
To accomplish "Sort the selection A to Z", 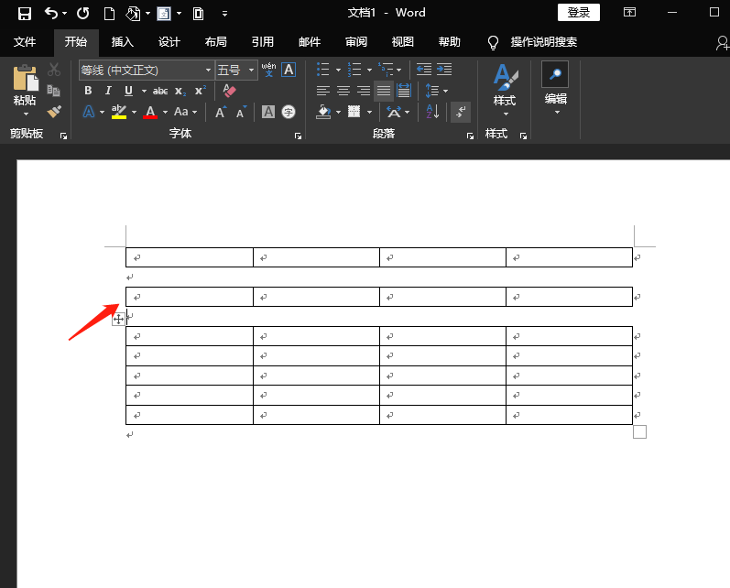I will (x=432, y=112).
